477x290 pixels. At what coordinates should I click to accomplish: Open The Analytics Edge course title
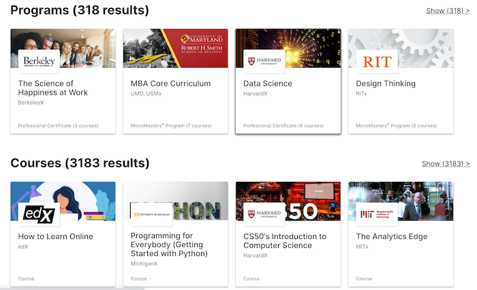click(x=392, y=236)
